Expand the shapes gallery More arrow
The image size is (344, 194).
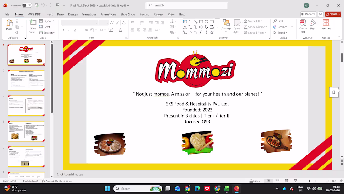[x=217, y=27]
